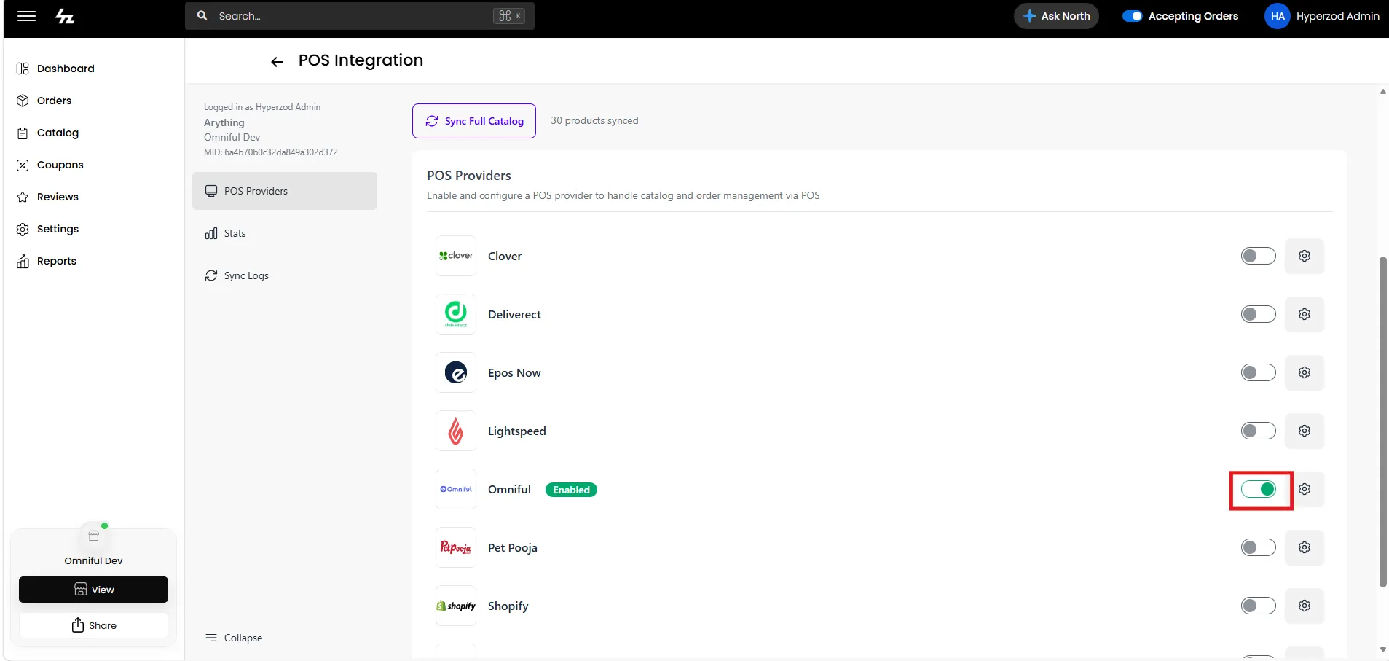Open Reports in sidebar

pyautogui.click(x=47, y=261)
